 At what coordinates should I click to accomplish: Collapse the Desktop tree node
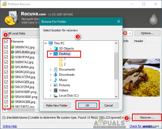pyautogui.click(x=50, y=54)
